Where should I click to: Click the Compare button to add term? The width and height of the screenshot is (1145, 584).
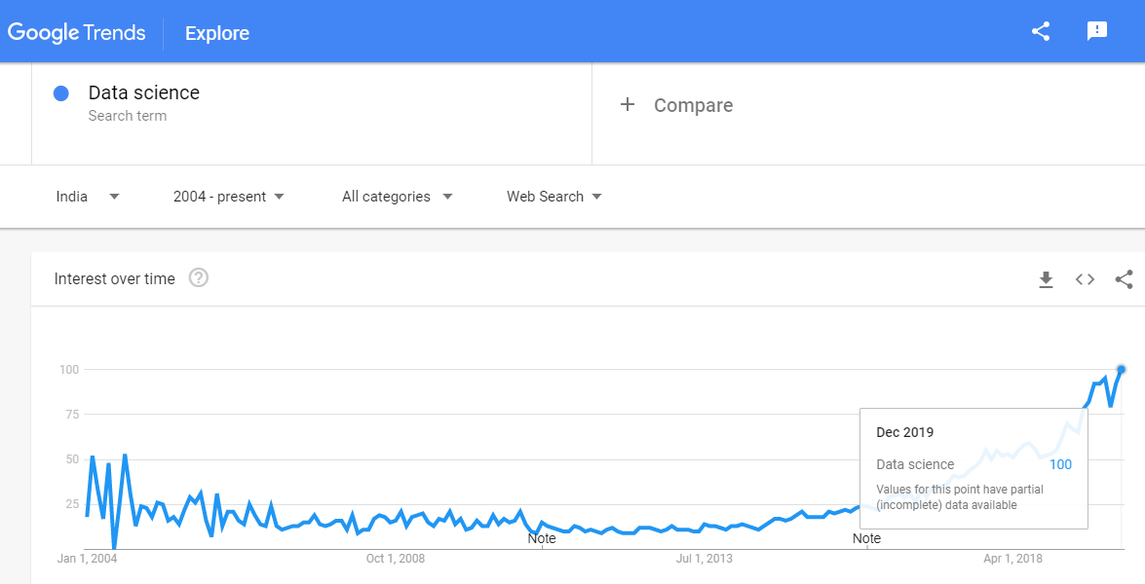[676, 105]
